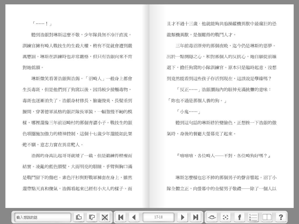Jump to the first page

(121, 217)
